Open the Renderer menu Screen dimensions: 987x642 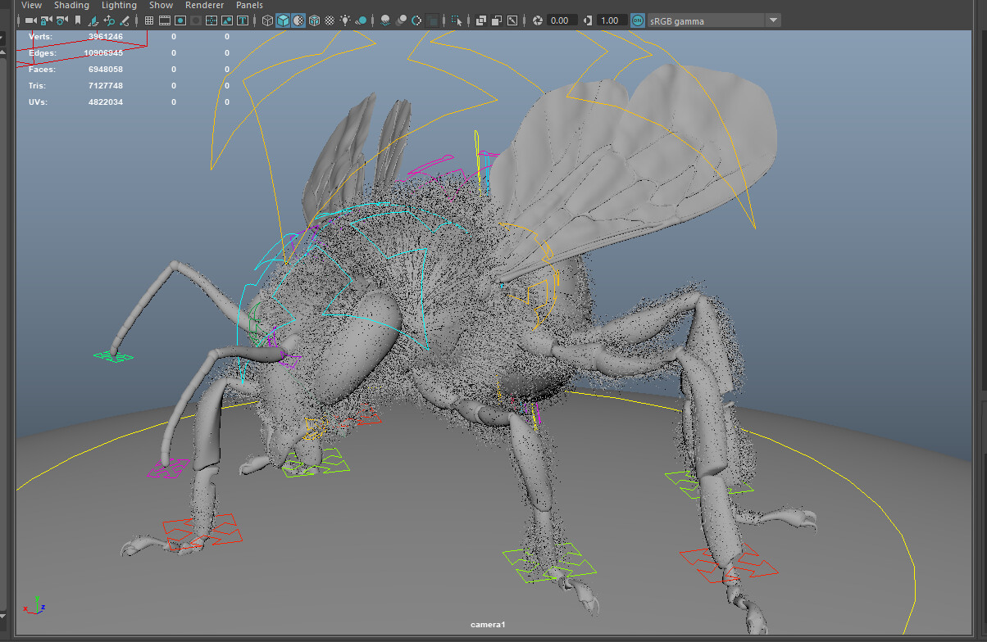point(204,5)
